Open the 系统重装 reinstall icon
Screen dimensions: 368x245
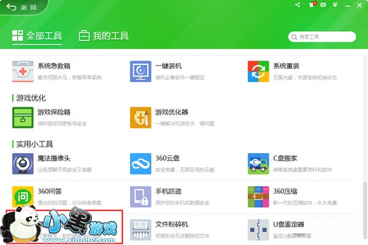click(x=258, y=72)
